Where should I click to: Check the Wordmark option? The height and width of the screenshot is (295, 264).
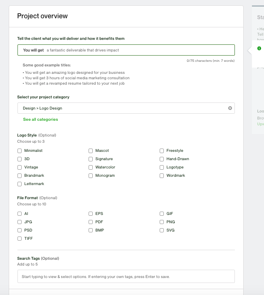point(163,176)
